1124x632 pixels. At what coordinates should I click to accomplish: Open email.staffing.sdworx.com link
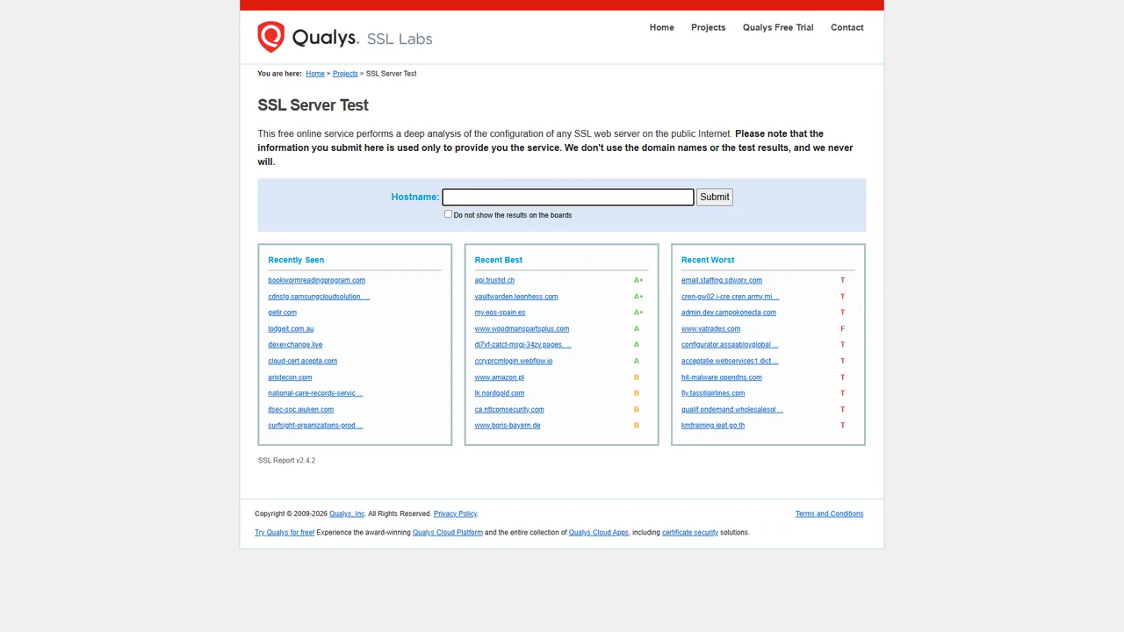[x=721, y=280]
